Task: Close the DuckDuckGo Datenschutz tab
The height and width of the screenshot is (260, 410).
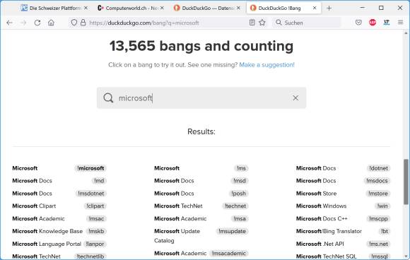Action: [x=238, y=8]
